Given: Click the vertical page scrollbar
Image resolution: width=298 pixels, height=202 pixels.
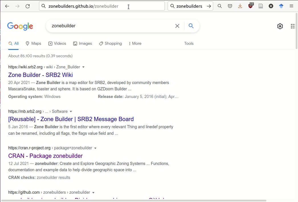Looking at the screenshot, I should point(297,30).
